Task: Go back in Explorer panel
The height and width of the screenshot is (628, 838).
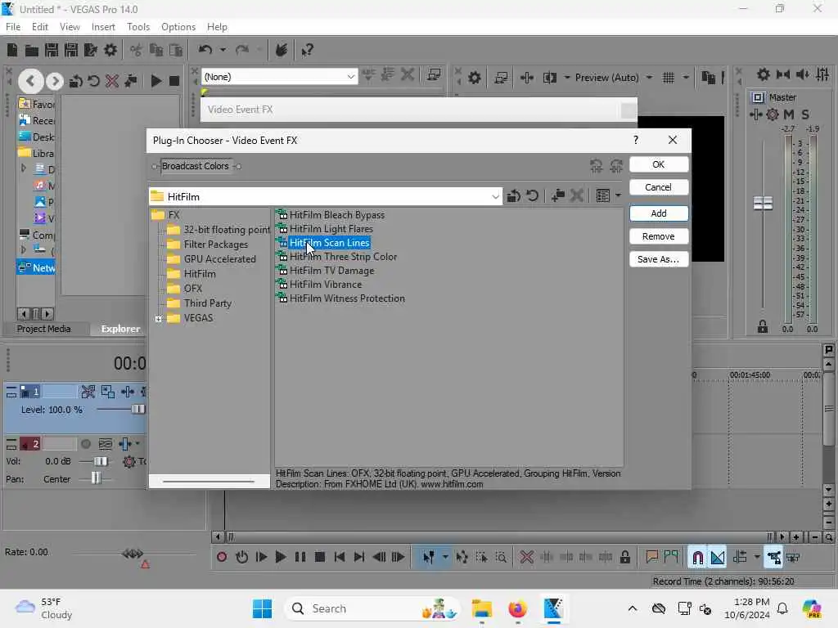Action: click(30, 81)
